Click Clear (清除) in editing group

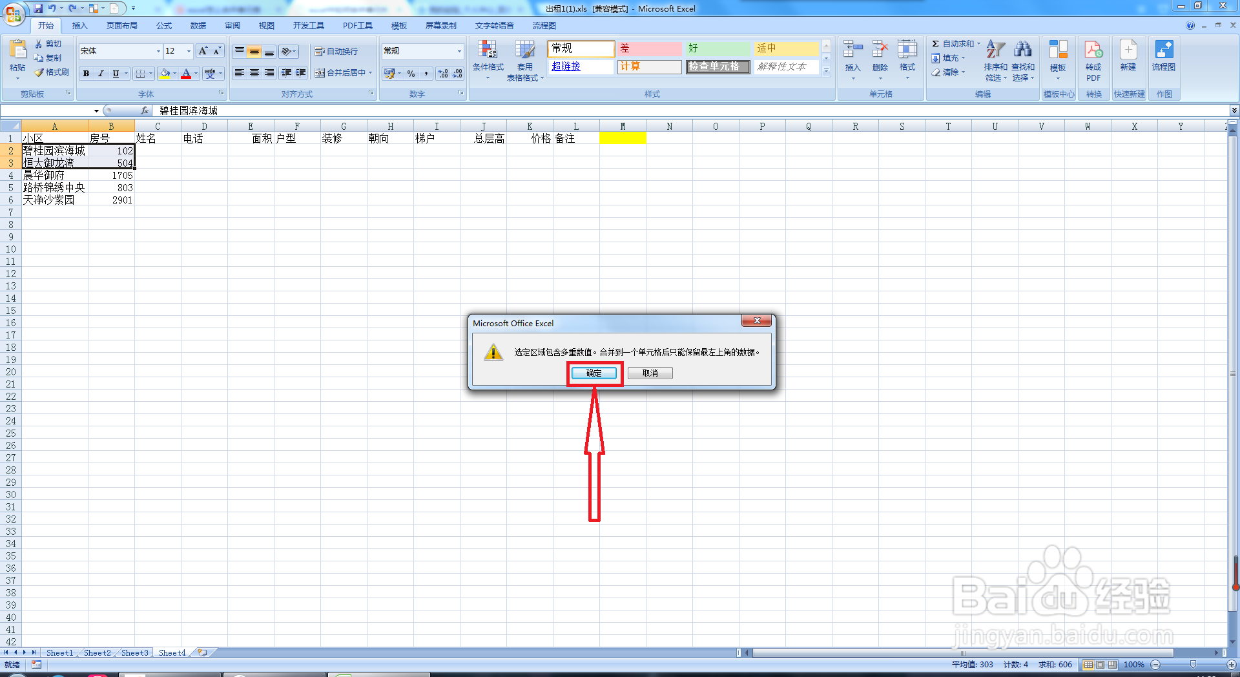click(948, 72)
